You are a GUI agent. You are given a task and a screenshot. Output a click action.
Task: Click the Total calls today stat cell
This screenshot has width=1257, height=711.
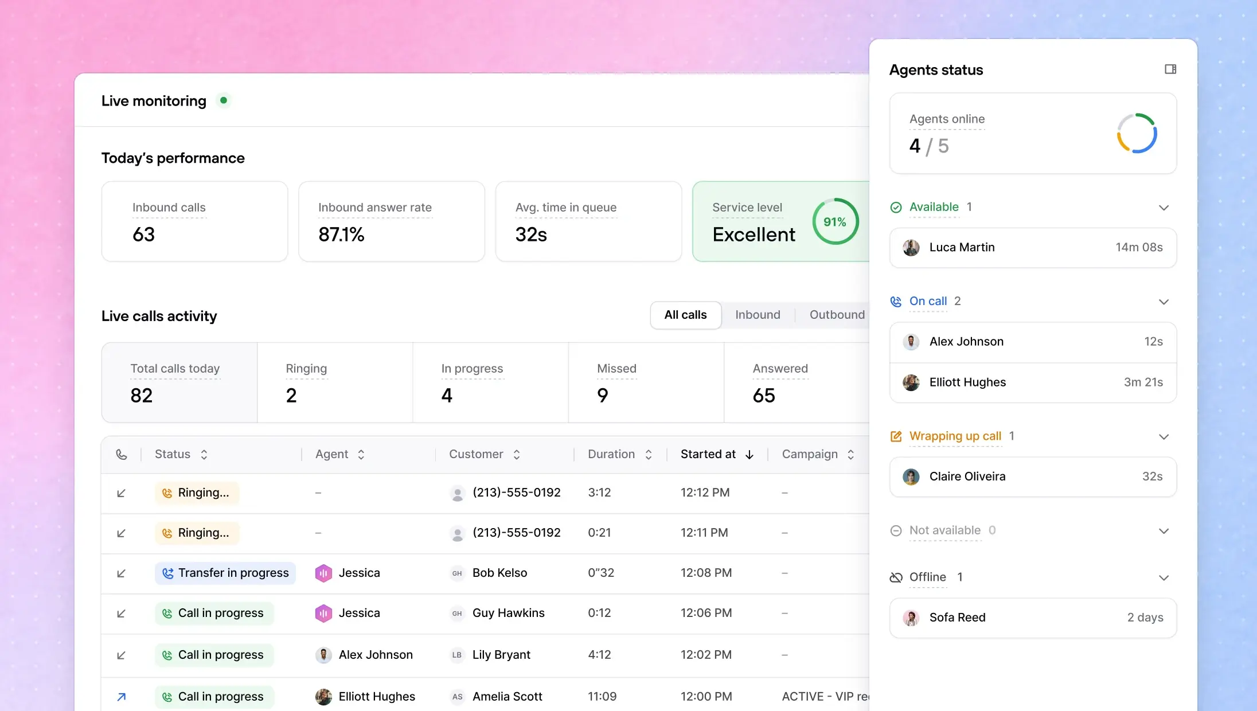point(179,383)
